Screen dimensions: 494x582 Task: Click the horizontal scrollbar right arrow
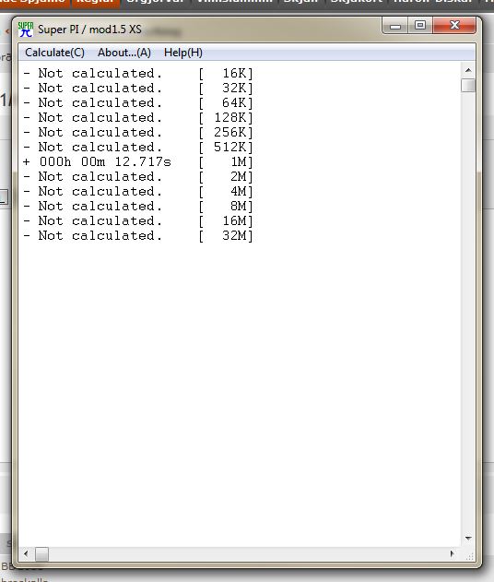click(453, 553)
